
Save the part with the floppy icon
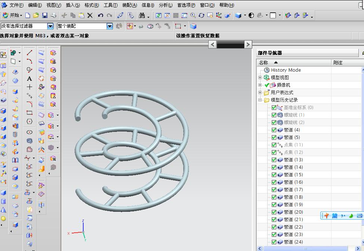[x=45, y=15]
